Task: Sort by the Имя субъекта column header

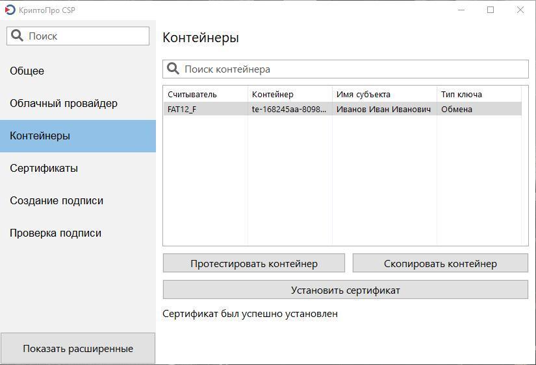Action: (x=385, y=95)
